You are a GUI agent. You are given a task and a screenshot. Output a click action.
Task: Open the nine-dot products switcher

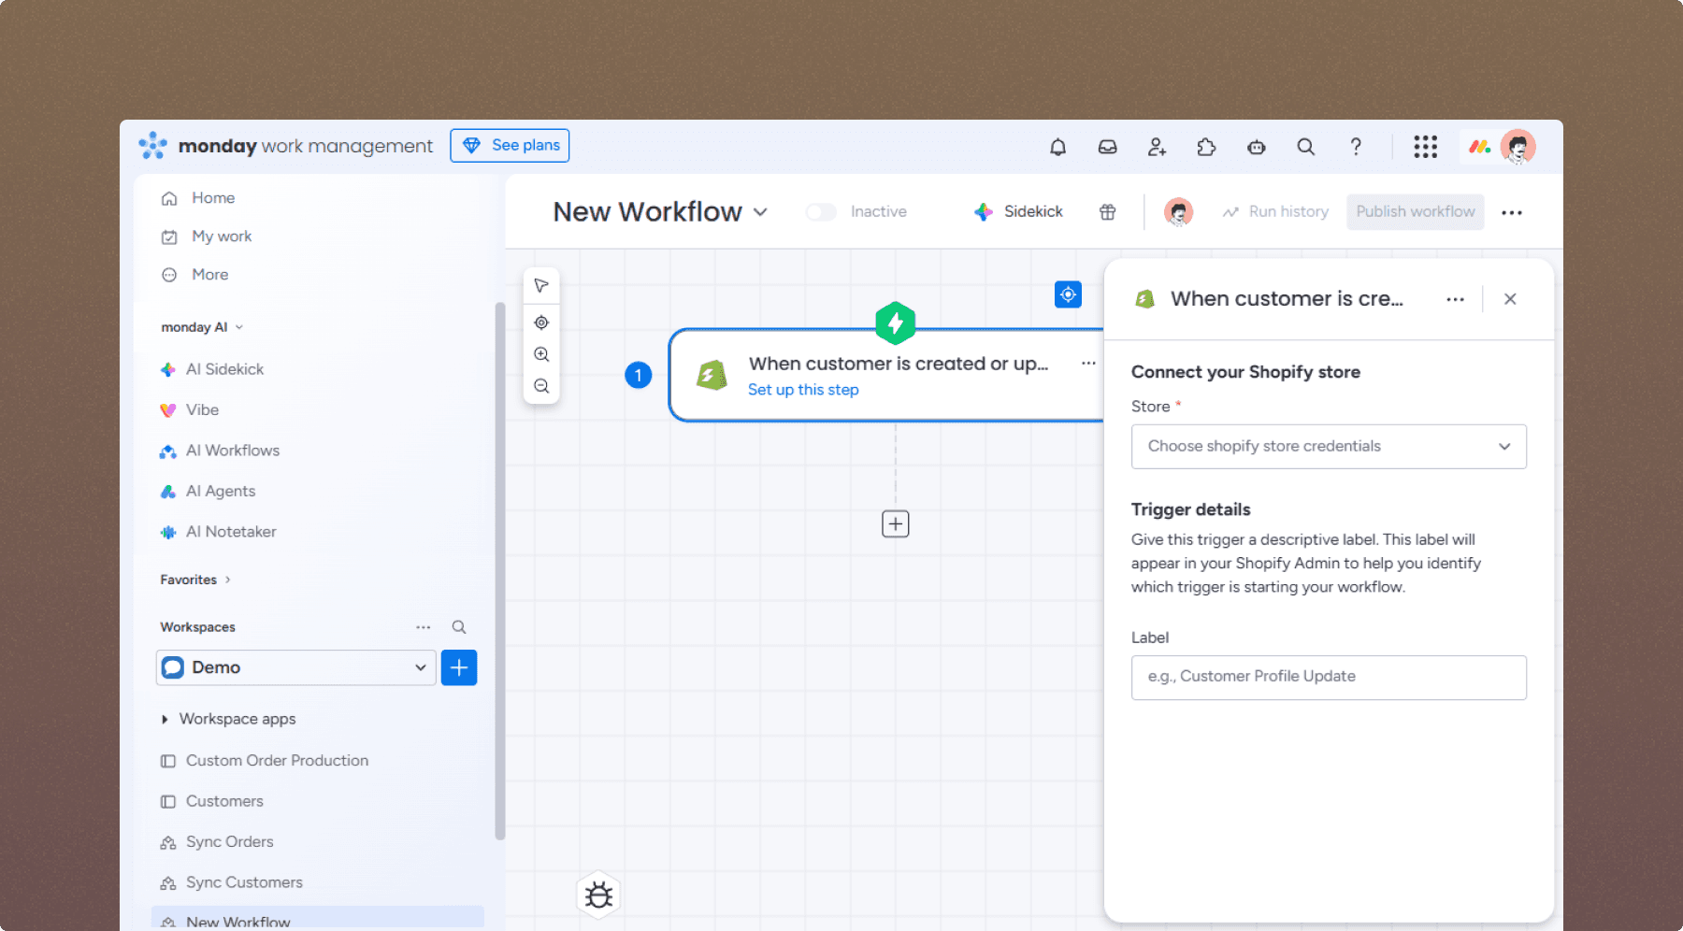[x=1425, y=147]
